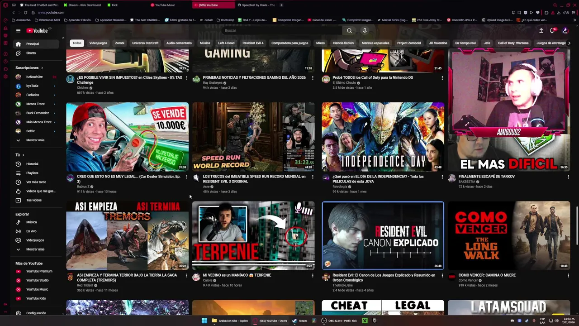The height and width of the screenshot is (326, 579).
Task: Open the account avatar menu
Action: (x=565, y=30)
